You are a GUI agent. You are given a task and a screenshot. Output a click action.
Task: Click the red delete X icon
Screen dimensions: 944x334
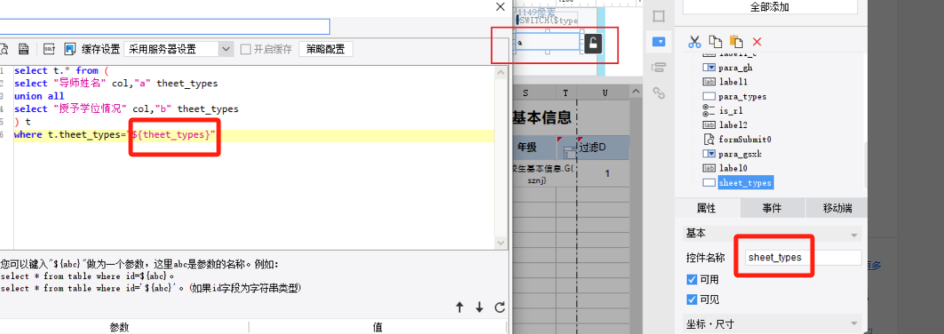[x=756, y=42]
